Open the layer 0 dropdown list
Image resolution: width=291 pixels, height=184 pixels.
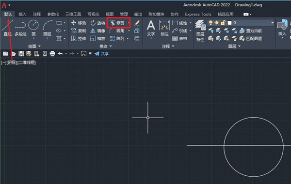pyautogui.click(x=272, y=23)
